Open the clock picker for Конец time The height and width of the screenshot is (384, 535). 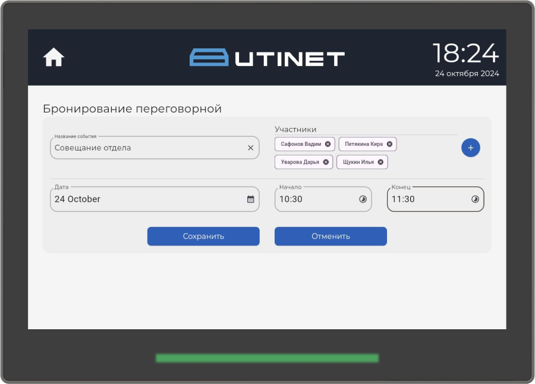[474, 199]
